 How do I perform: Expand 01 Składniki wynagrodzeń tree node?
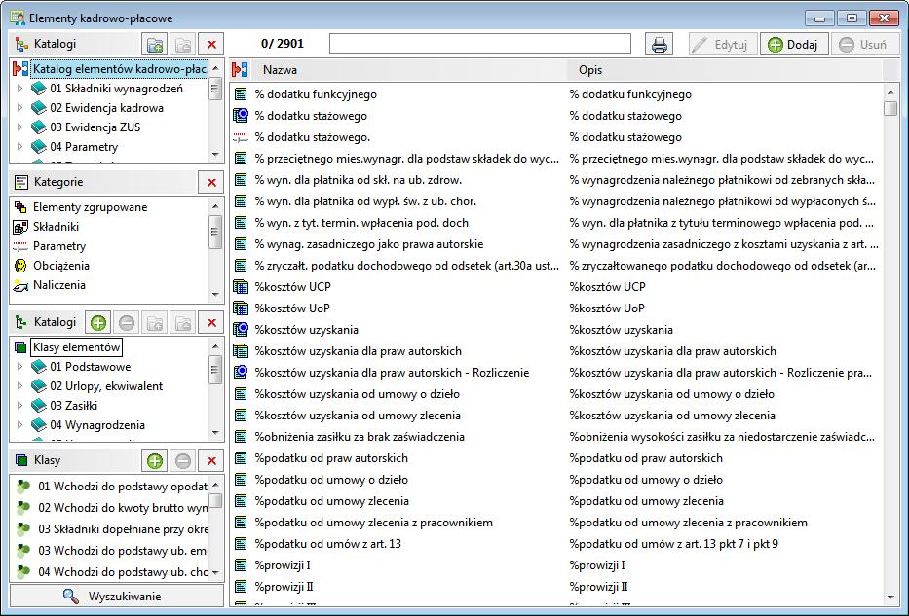tap(19, 89)
